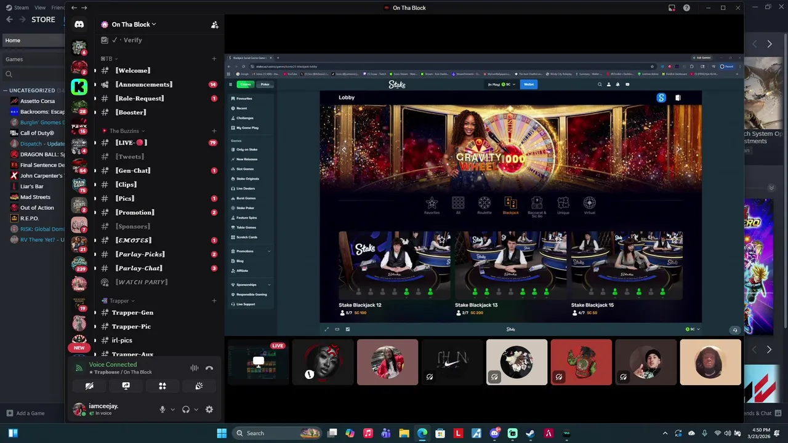
Task: Collapse the TB channel category
Action: click(x=110, y=58)
